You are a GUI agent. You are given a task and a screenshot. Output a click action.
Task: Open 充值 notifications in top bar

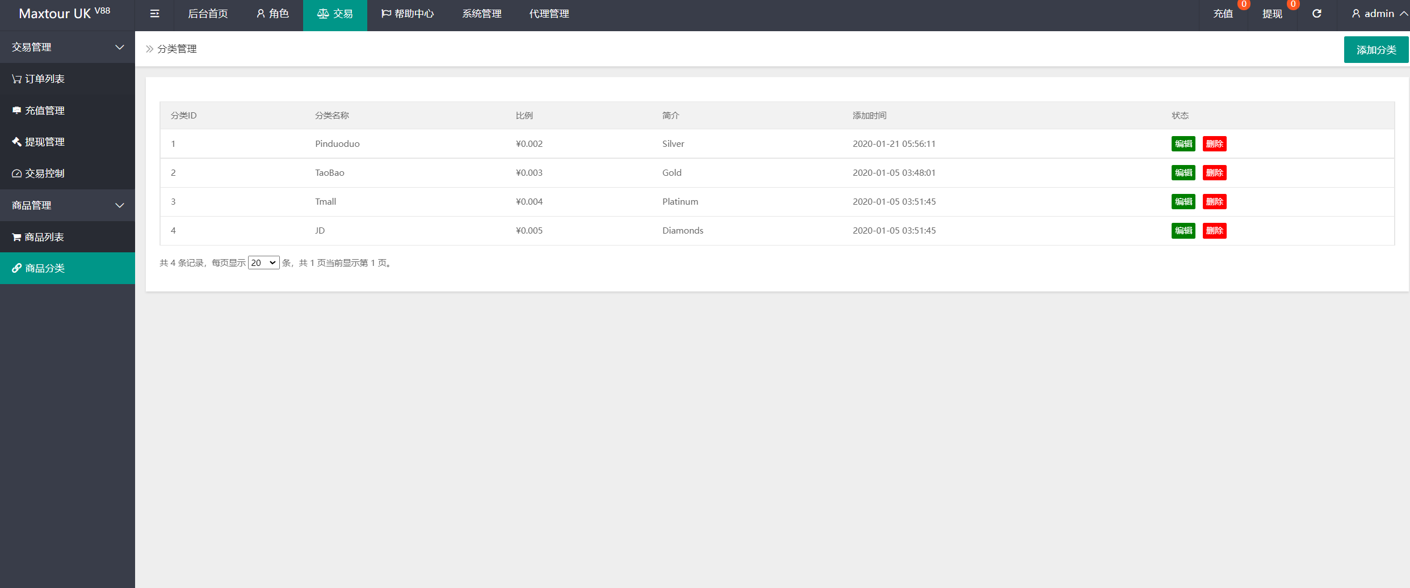coord(1223,14)
